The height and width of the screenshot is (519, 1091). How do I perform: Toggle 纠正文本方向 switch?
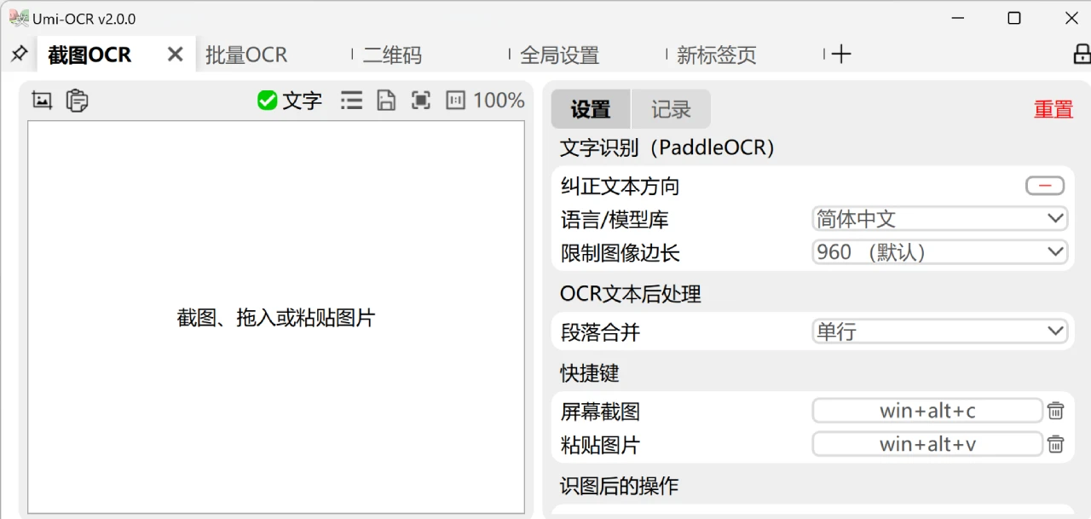(1045, 186)
